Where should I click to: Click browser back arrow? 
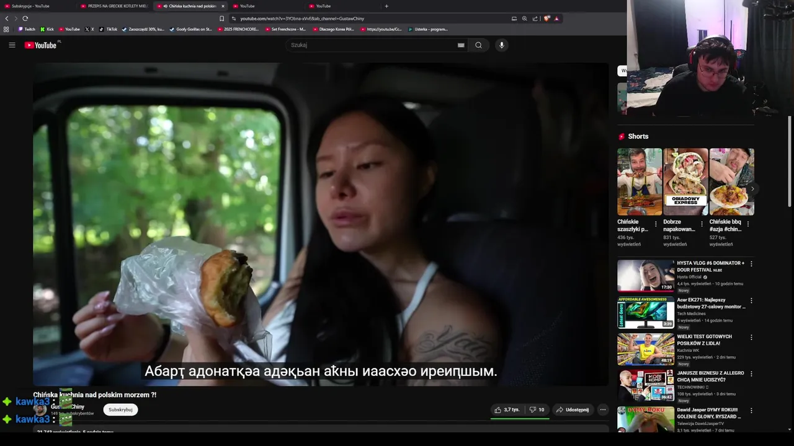7,19
